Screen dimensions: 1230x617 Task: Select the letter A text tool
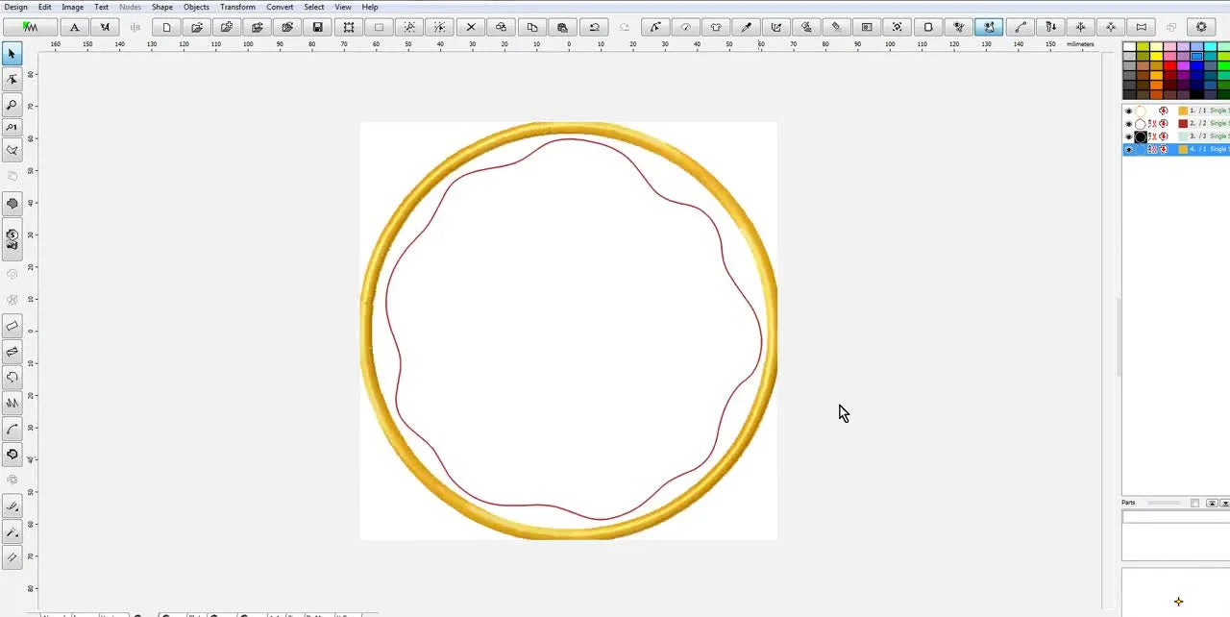coord(75,27)
